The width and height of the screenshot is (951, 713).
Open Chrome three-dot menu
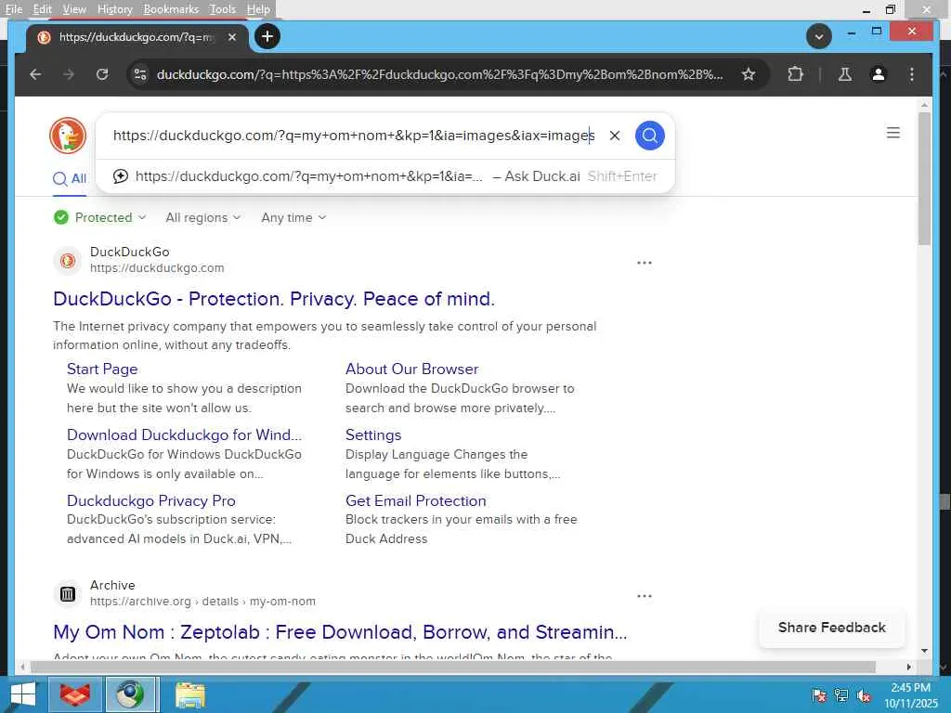pyautogui.click(x=912, y=74)
